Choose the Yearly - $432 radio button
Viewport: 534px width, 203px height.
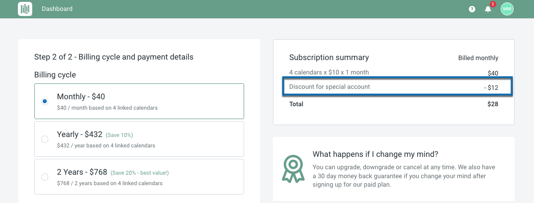point(45,139)
